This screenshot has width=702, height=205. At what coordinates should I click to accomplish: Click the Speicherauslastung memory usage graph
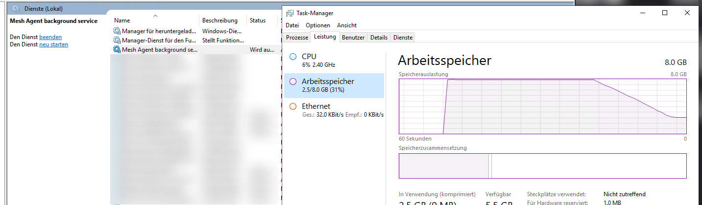[543, 106]
